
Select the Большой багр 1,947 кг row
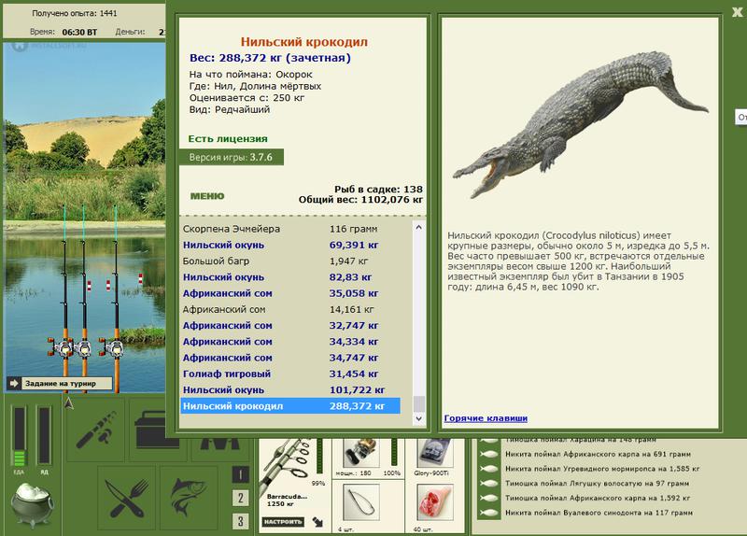pos(290,261)
